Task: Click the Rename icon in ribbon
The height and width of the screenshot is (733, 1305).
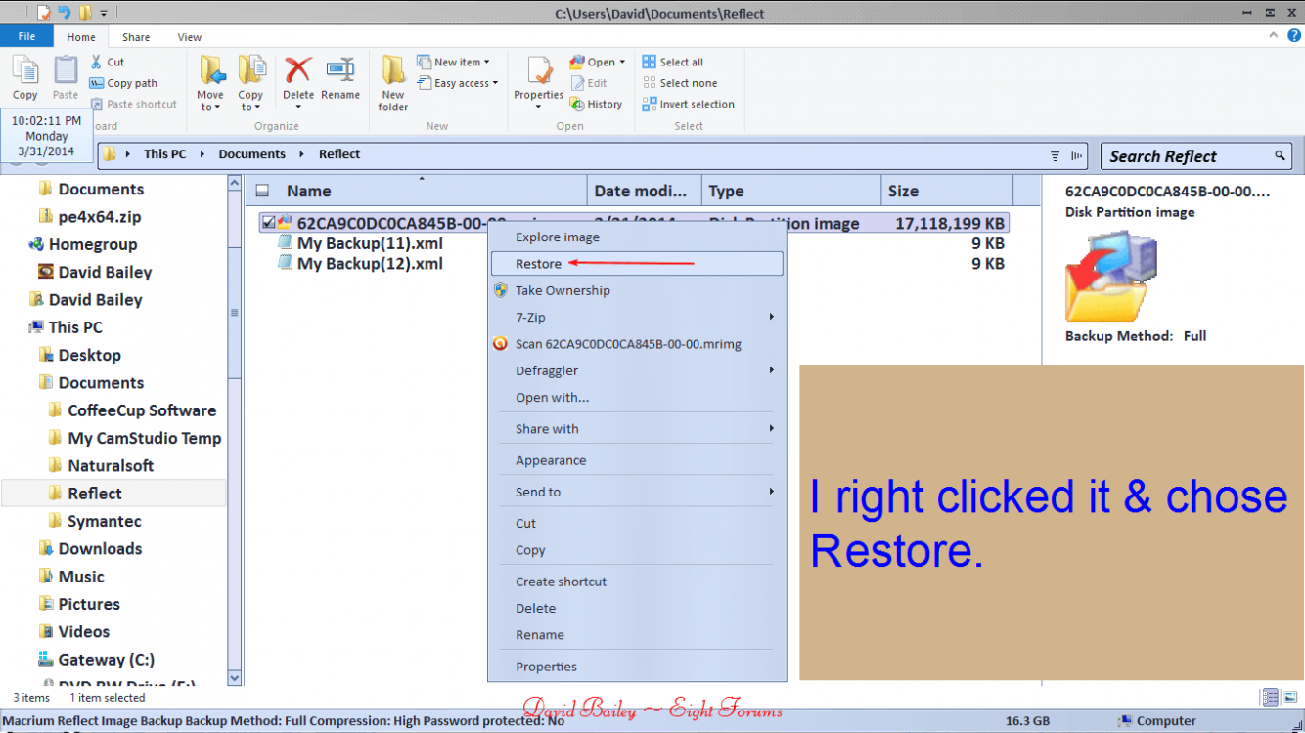Action: click(340, 69)
